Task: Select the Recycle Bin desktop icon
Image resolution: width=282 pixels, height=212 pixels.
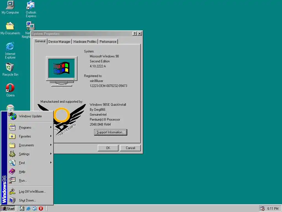Action: point(10,70)
